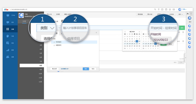
Task: Open the chat bubble 动态 sidebar icon
Action: 8,22
